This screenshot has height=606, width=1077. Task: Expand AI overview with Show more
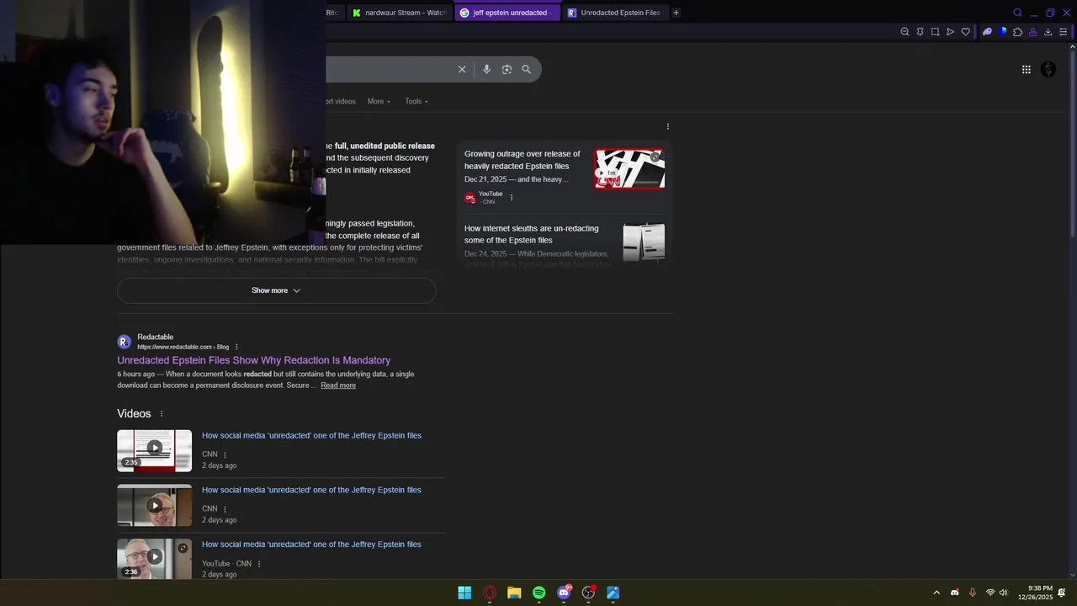click(276, 290)
